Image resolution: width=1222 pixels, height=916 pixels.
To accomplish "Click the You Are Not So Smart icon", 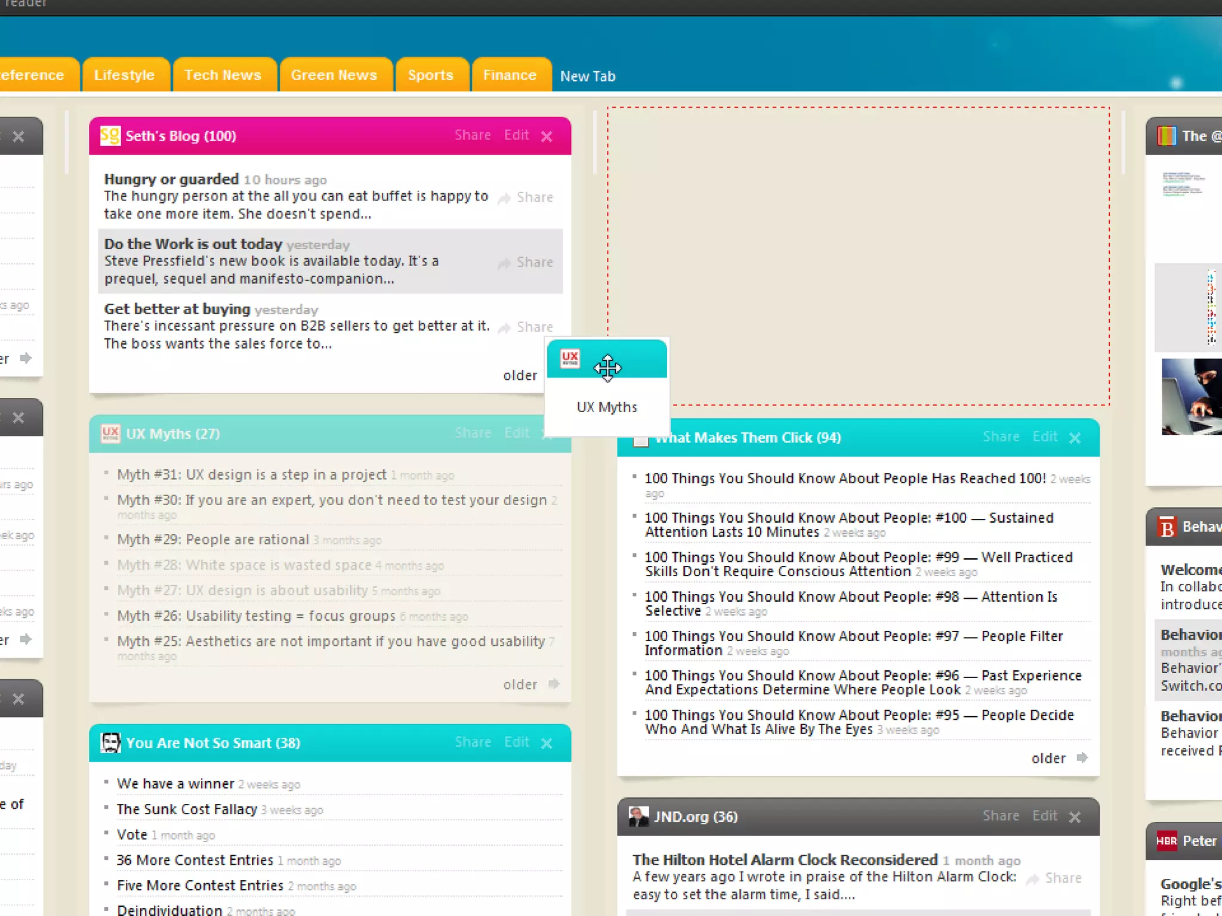I will tap(110, 742).
